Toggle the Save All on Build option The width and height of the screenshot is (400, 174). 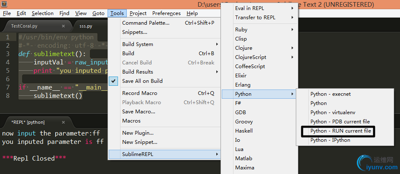pos(142,81)
